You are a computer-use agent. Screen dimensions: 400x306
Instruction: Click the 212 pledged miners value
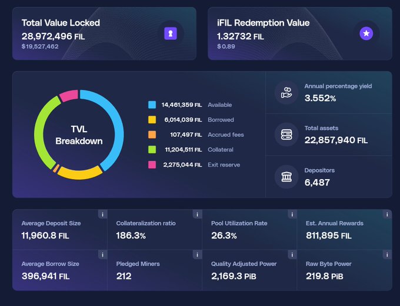pyautogui.click(x=124, y=276)
